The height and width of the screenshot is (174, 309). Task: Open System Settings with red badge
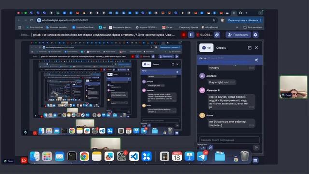coord(122,157)
